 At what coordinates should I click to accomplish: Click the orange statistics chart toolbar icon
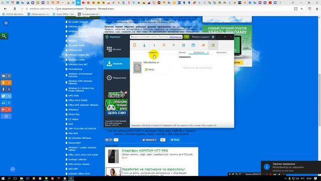coord(203,45)
